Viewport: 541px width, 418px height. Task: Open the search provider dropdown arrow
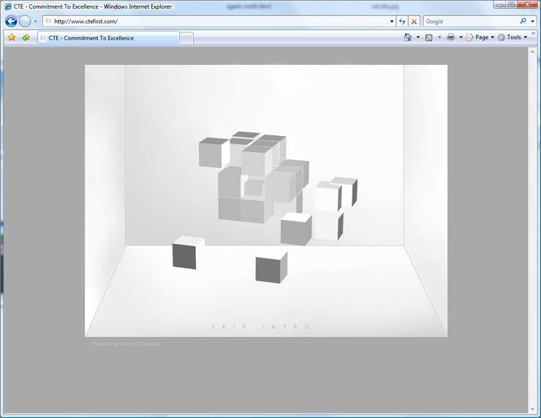(x=533, y=21)
